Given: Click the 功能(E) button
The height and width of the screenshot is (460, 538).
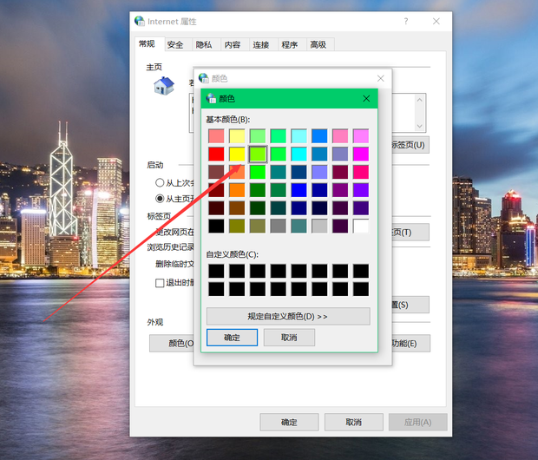Looking at the screenshot, I should click(x=410, y=344).
